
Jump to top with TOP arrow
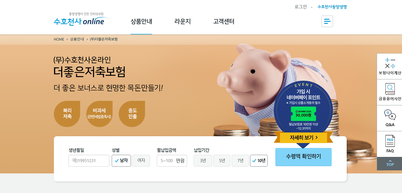point(390,164)
